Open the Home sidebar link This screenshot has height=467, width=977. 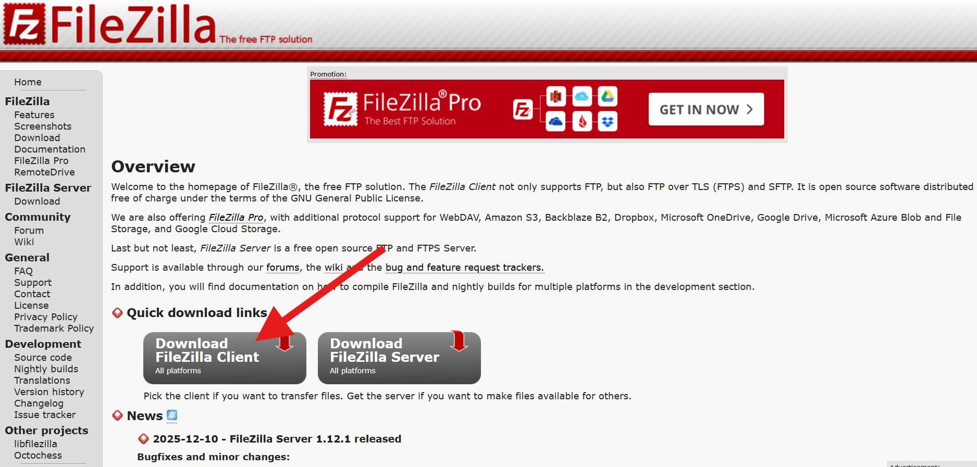(x=28, y=82)
